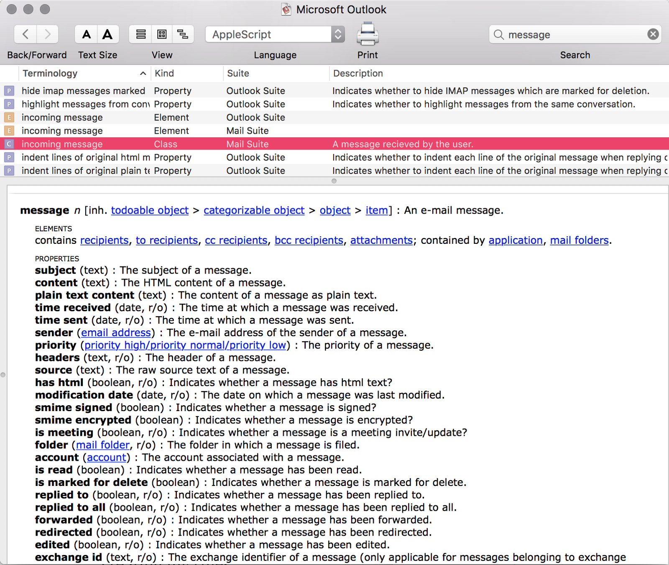
Task: Sort by the Terminology column header
Action: tap(84, 74)
